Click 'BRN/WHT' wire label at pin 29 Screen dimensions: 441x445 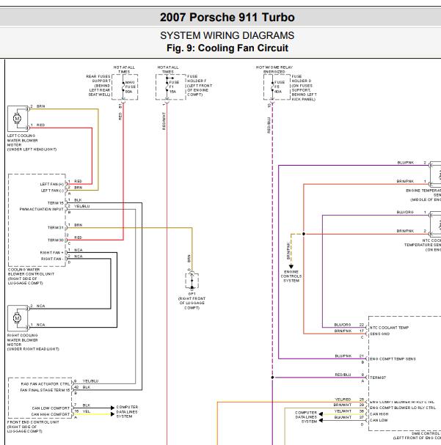click(343, 405)
